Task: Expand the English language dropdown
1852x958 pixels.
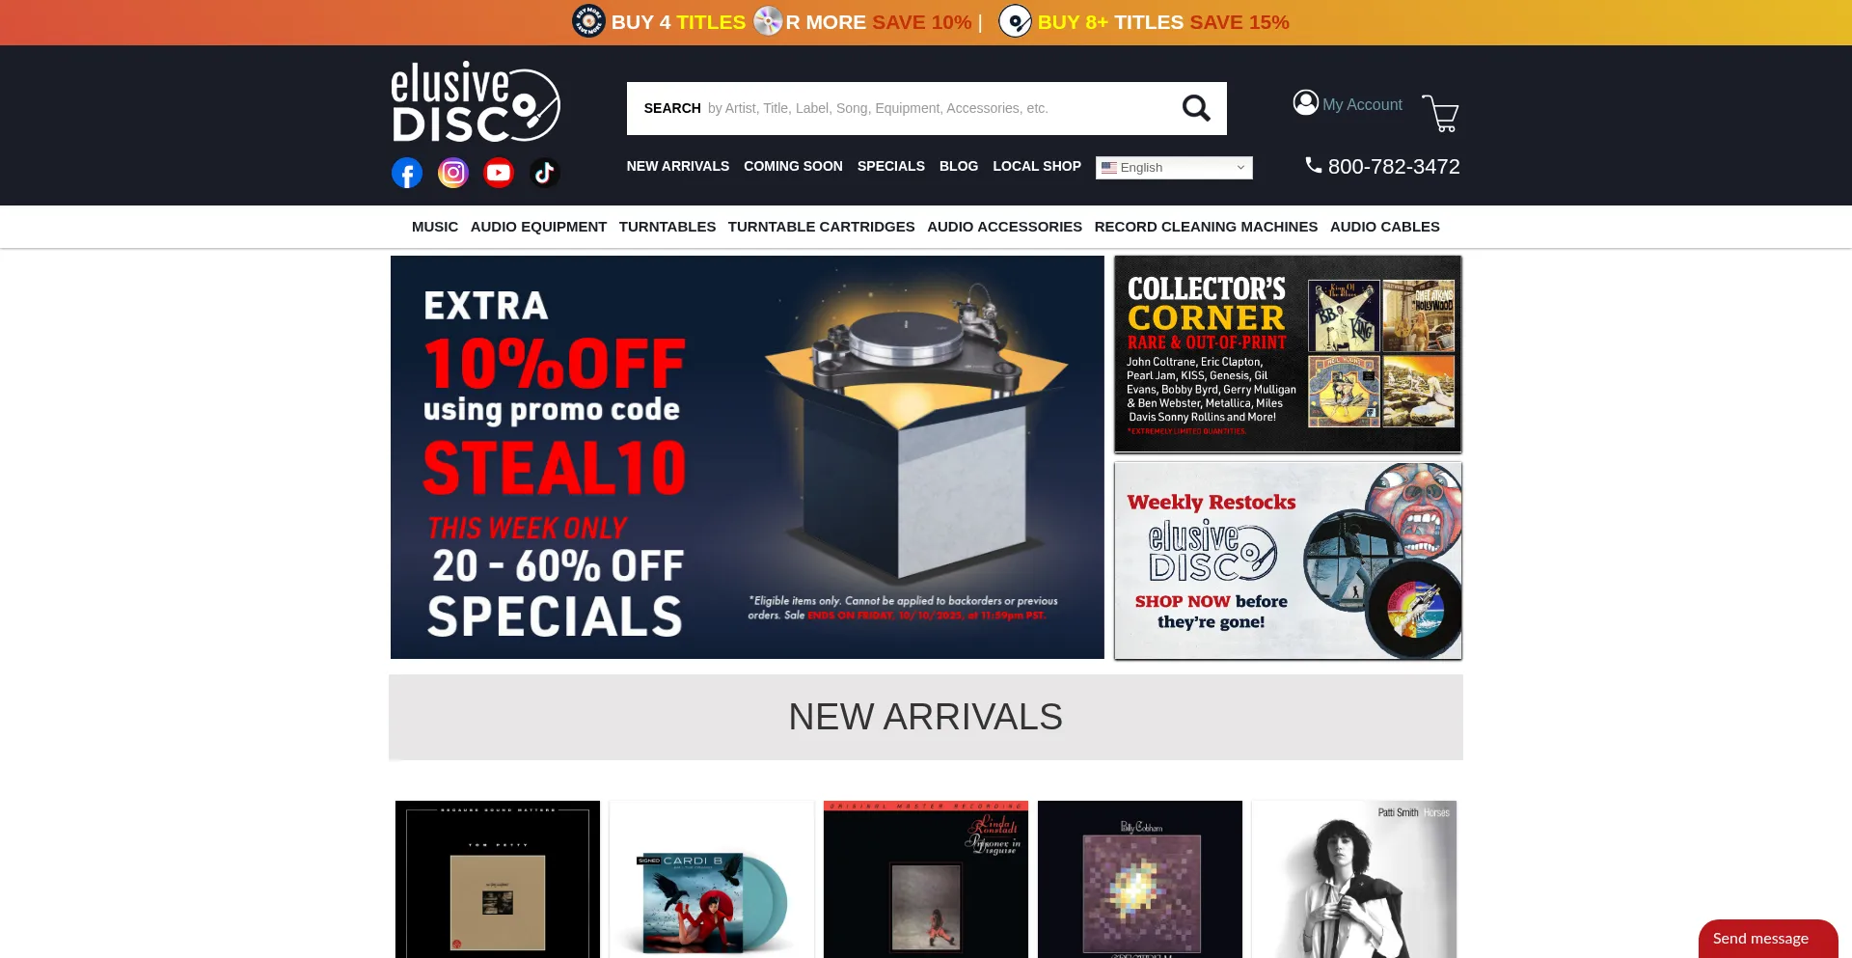Action: coord(1174,168)
